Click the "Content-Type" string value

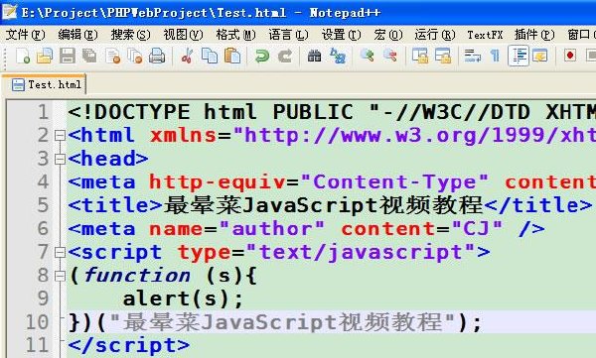click(x=394, y=182)
